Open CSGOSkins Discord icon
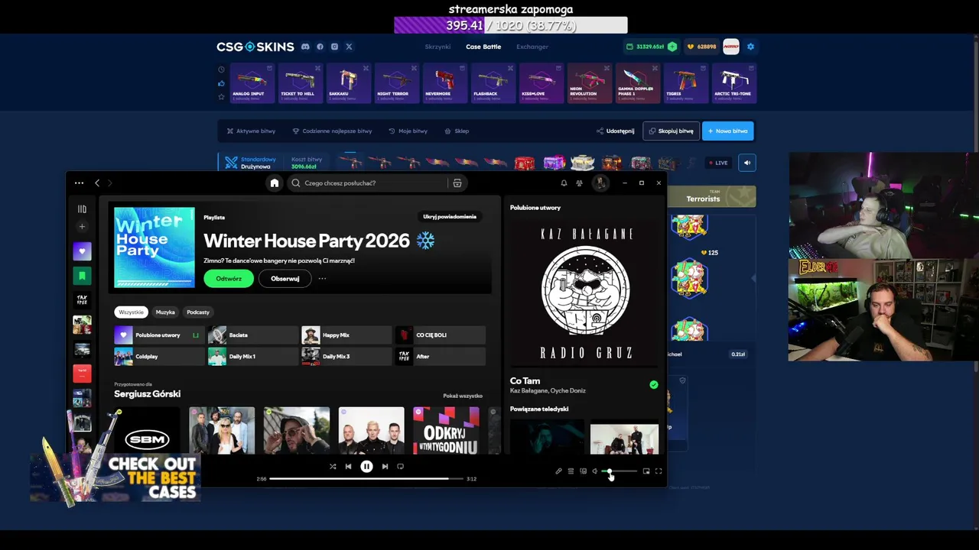Image resolution: width=979 pixels, height=550 pixels. pos(305,47)
